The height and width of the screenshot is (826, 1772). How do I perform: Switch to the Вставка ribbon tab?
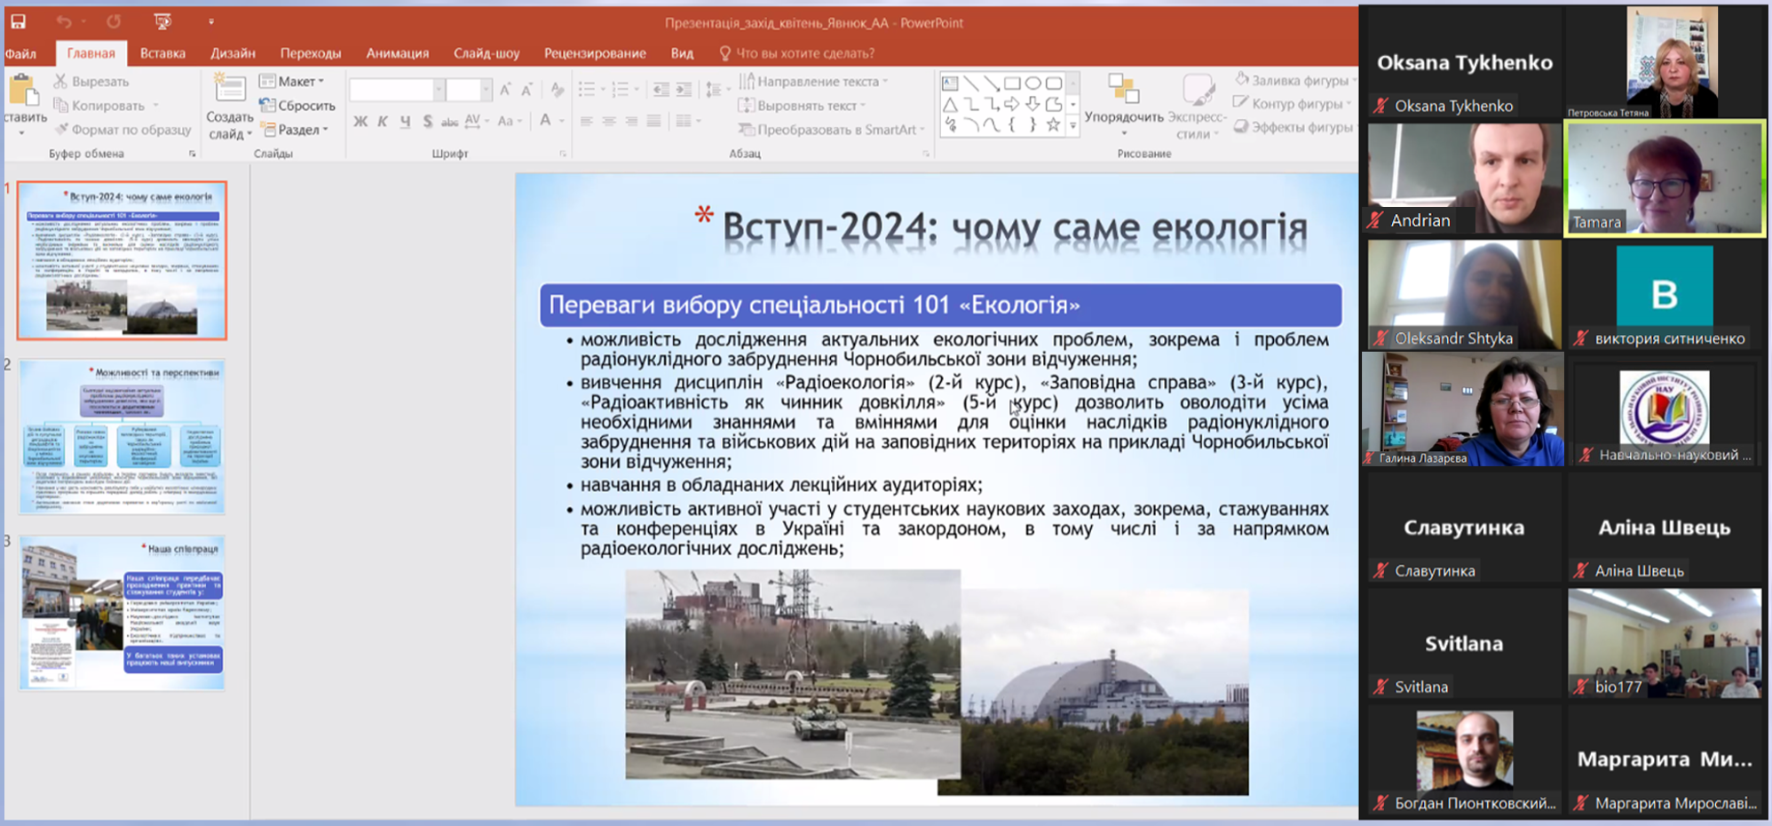coord(162,53)
